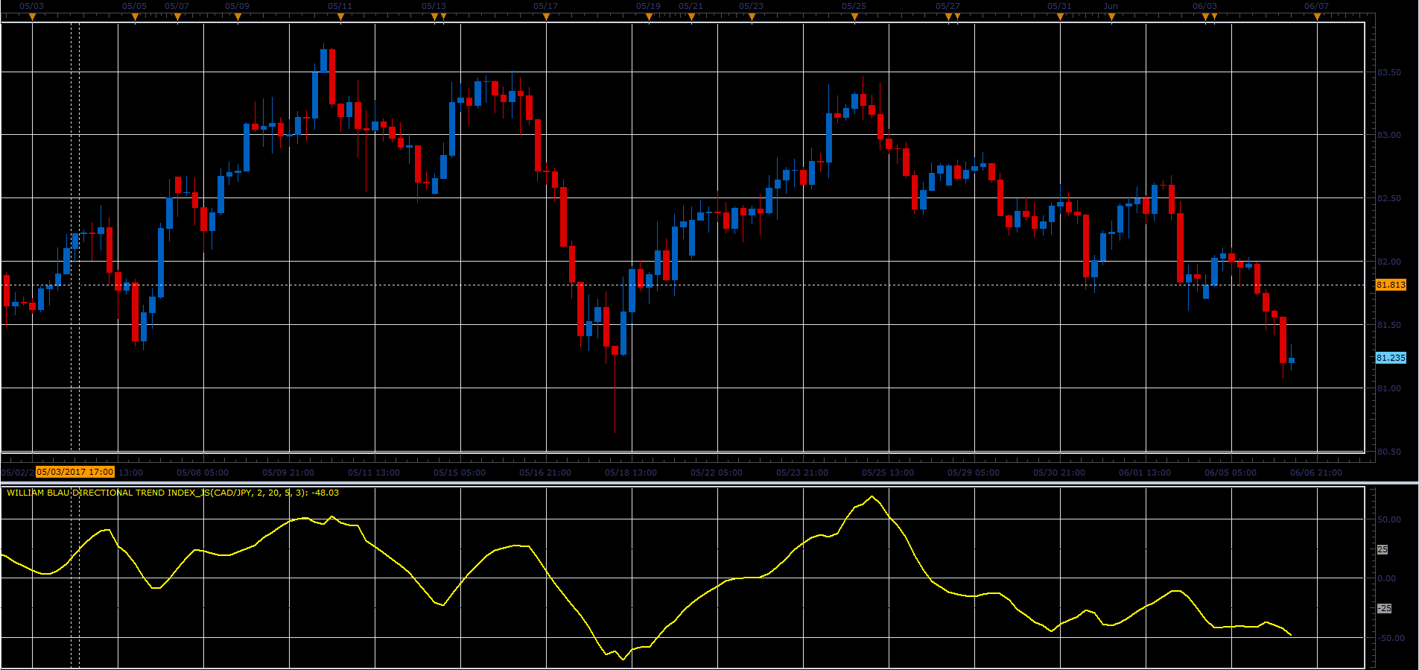The height and width of the screenshot is (670, 1419).
Task: Click the orange 81.813 crosshair price tag
Action: pyautogui.click(x=1391, y=285)
